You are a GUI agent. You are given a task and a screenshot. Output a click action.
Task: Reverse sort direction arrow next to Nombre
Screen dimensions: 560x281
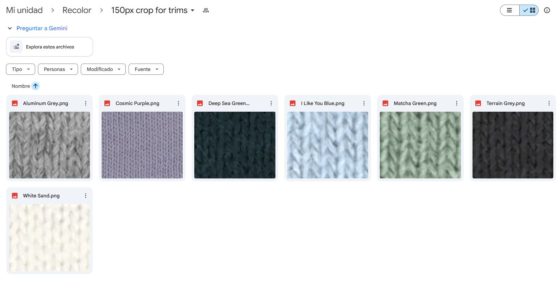click(x=35, y=86)
